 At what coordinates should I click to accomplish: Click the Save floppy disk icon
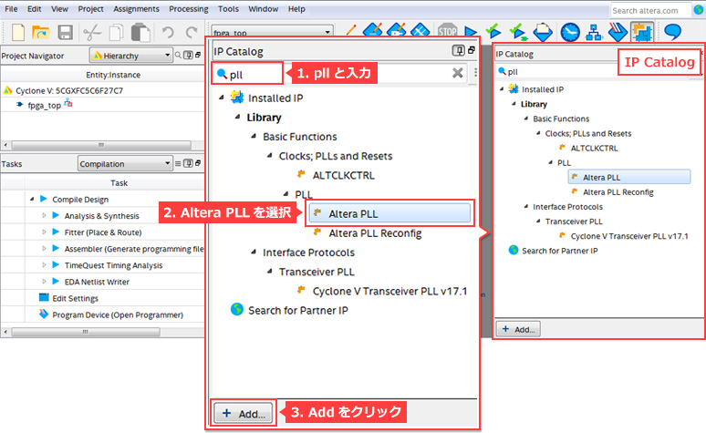coord(66,33)
